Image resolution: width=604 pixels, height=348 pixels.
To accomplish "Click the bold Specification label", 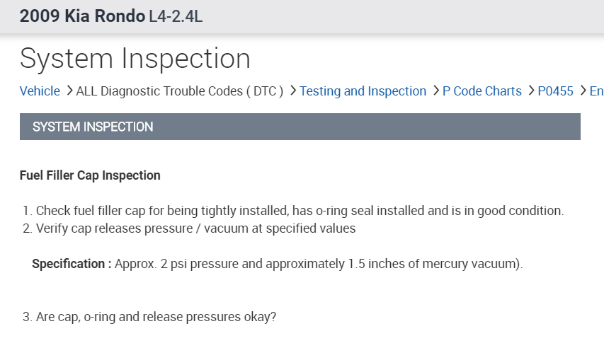I will coord(72,264).
